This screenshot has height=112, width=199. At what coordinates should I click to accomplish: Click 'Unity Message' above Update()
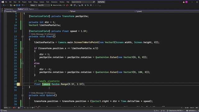(x=37, y=93)
